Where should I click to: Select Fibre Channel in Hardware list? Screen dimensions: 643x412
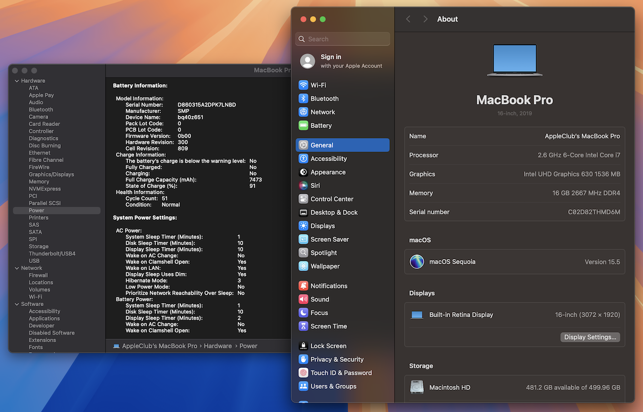point(46,160)
